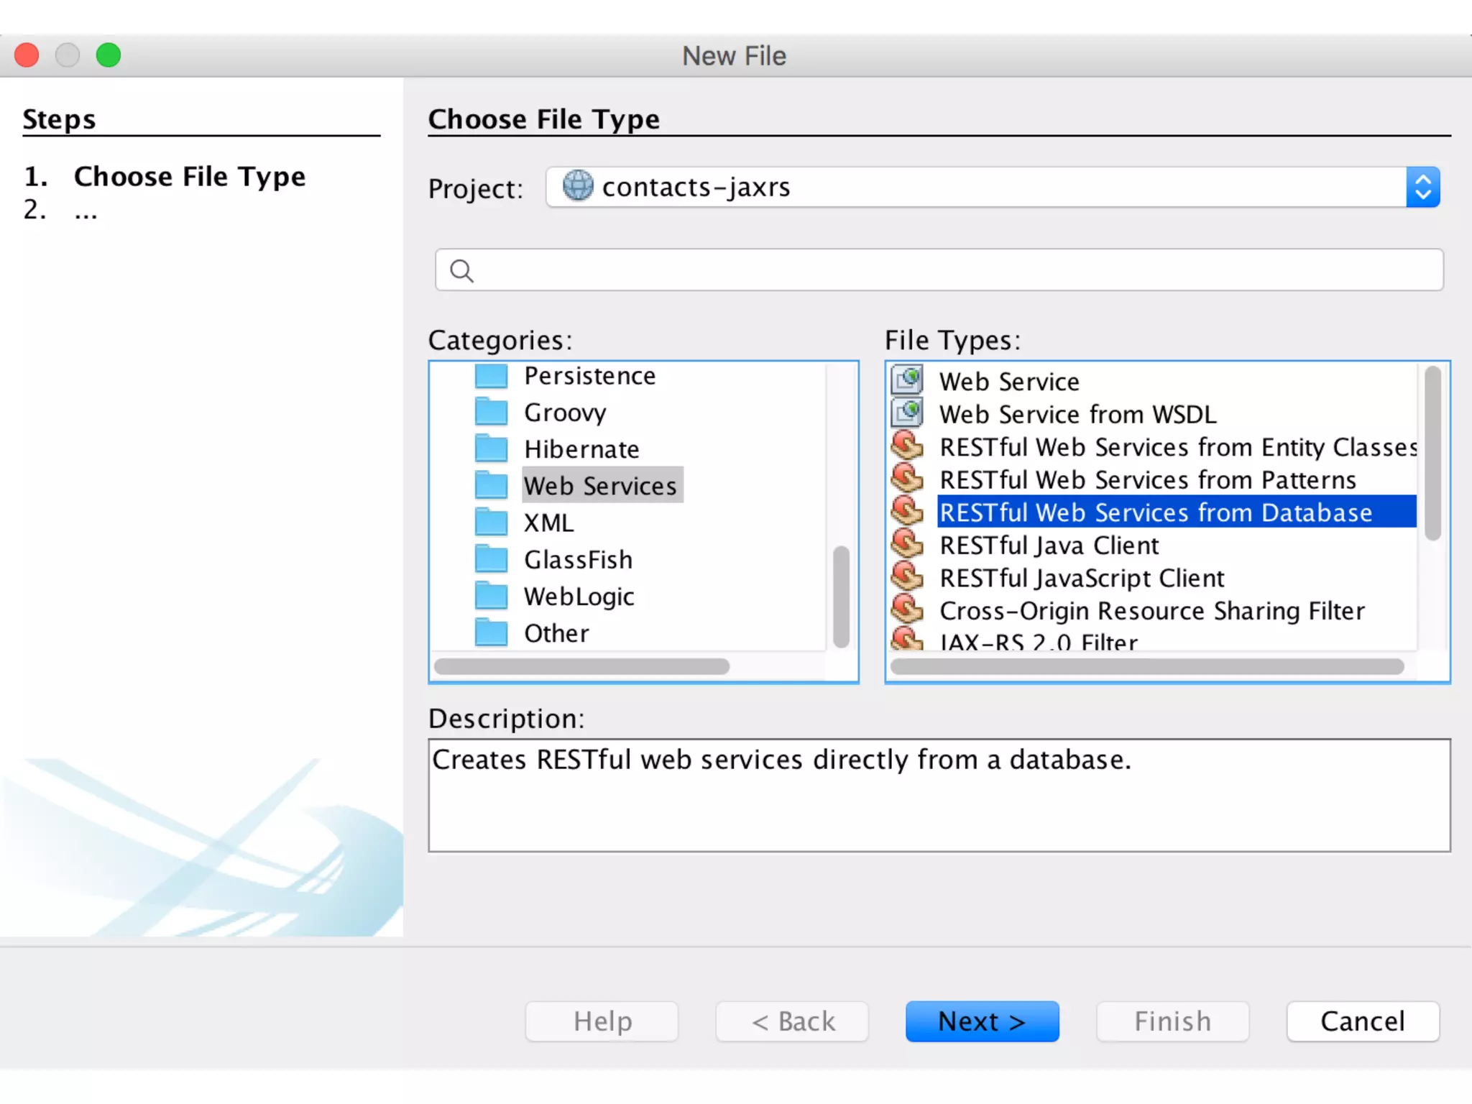Click the File Types vertical scrollbar
The width and height of the screenshot is (1472, 1104).
[1432, 454]
